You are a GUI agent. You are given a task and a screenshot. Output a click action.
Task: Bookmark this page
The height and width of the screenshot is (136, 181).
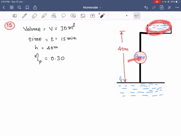pos(27,8)
